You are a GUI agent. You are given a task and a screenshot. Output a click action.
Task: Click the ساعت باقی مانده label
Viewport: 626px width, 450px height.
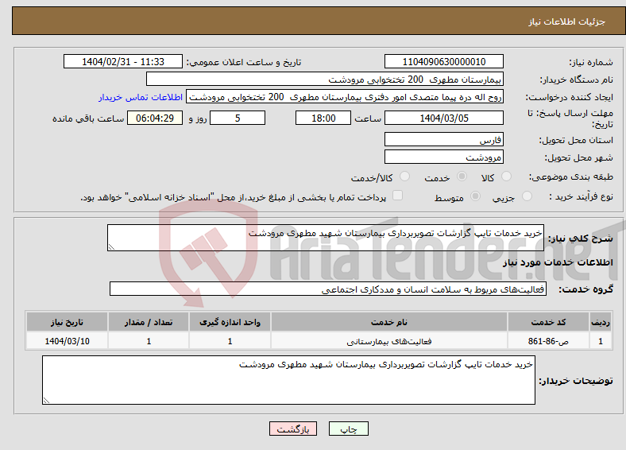(x=88, y=118)
